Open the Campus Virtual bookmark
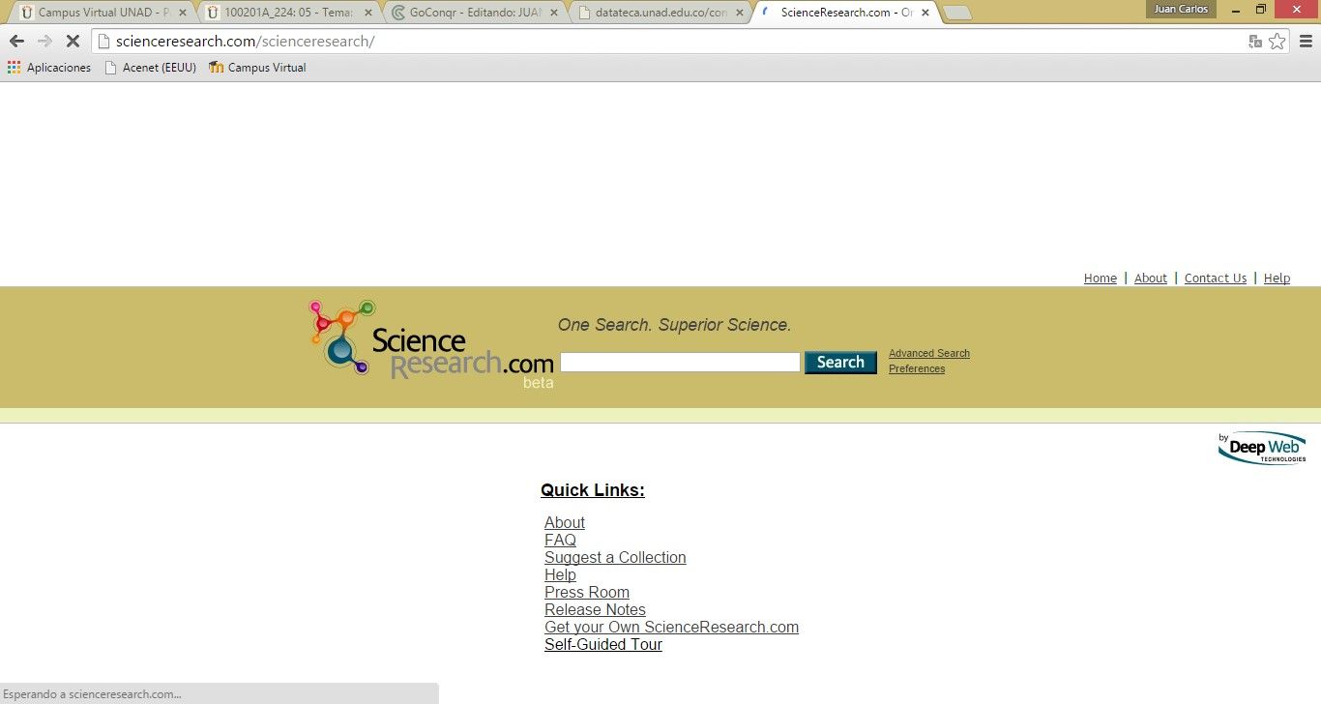Screen dimensions: 1321x704 (x=257, y=68)
